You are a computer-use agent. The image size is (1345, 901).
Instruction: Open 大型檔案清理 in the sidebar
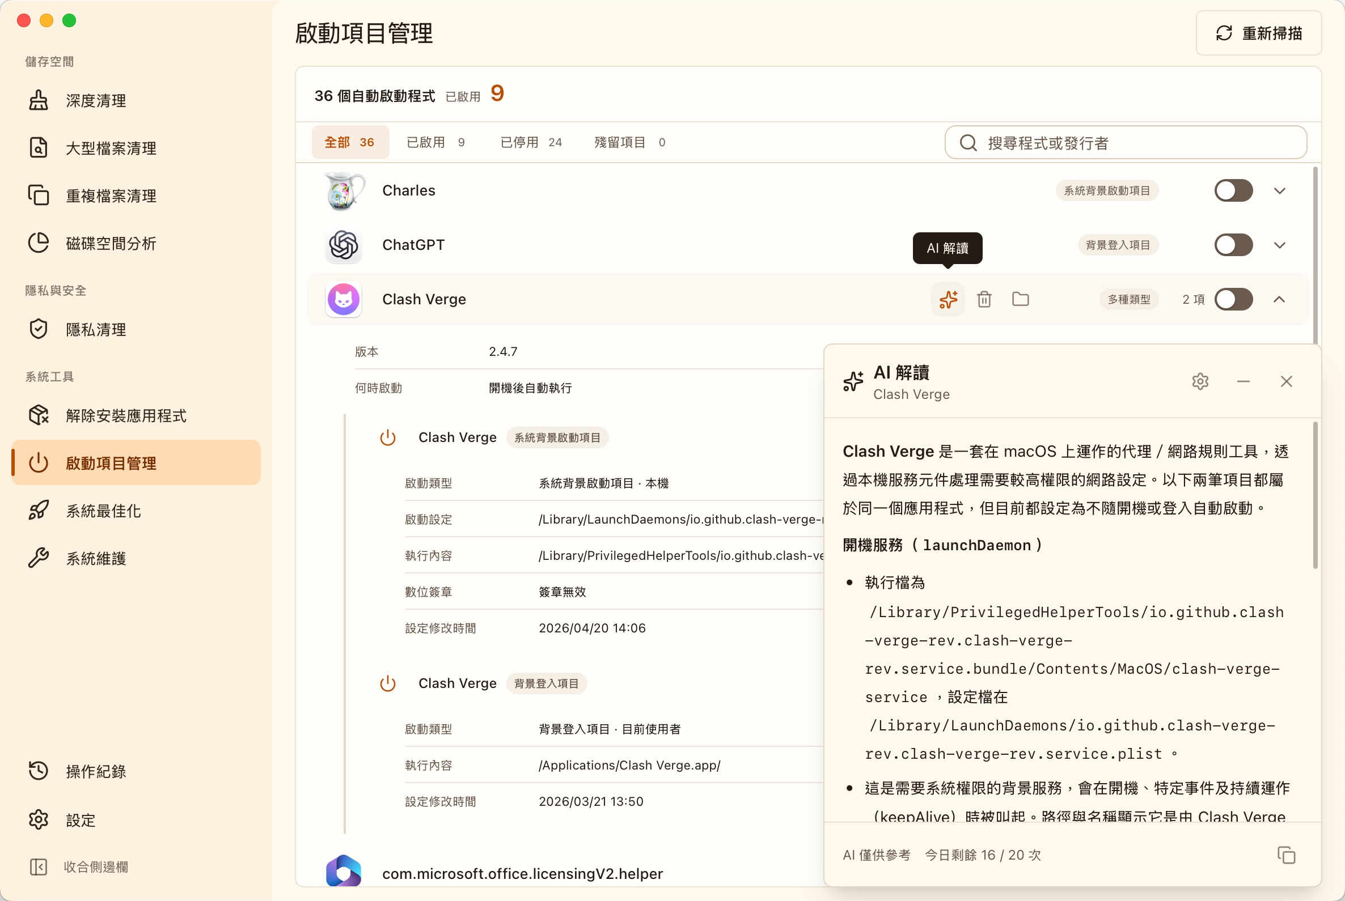point(136,148)
